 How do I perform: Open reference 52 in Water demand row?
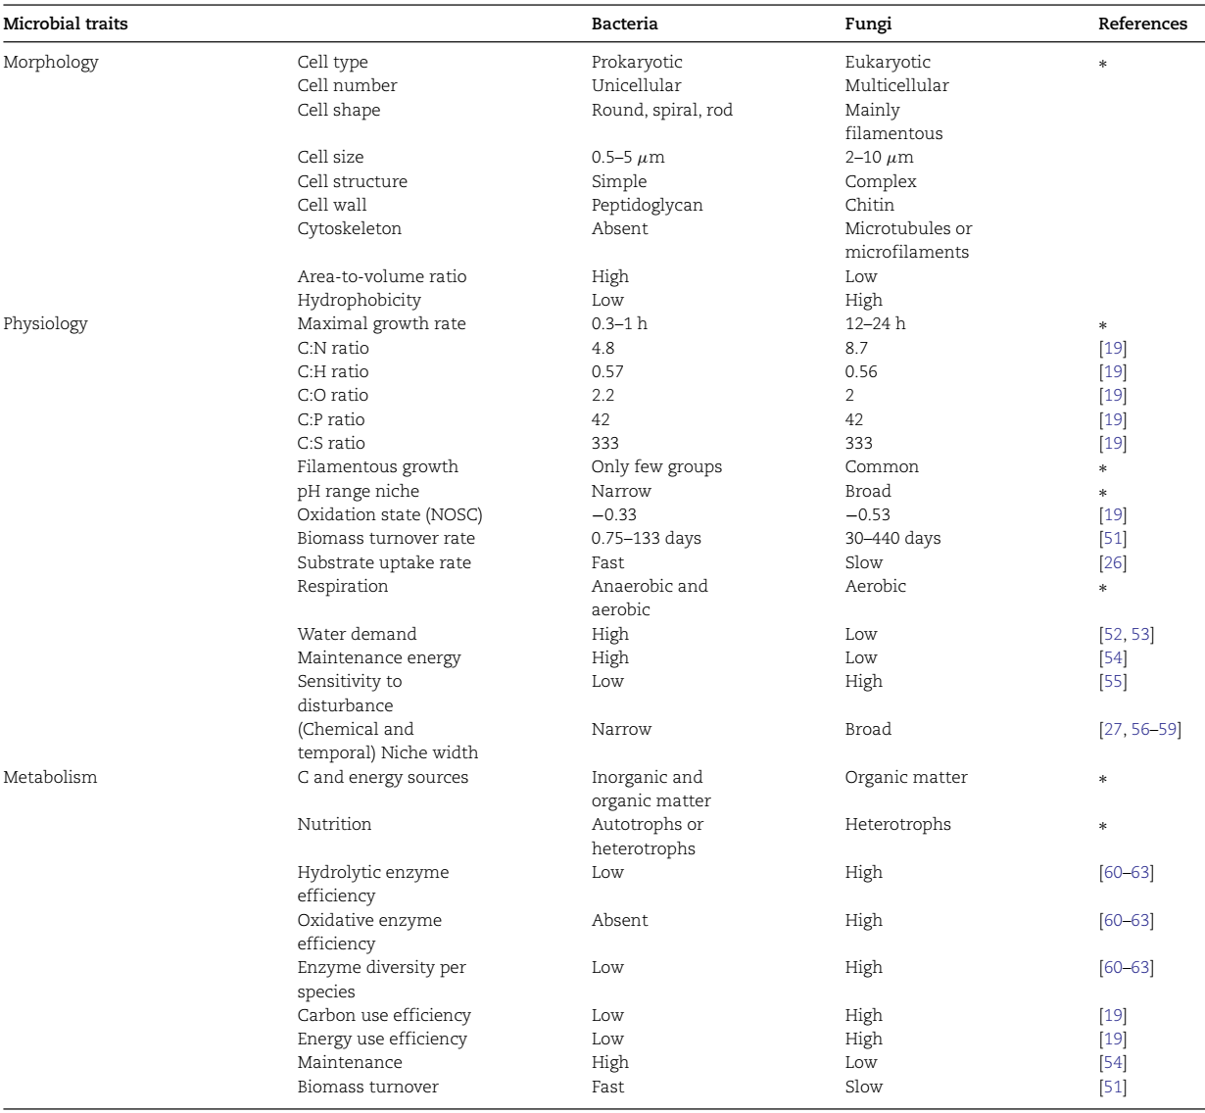pos(1114,634)
